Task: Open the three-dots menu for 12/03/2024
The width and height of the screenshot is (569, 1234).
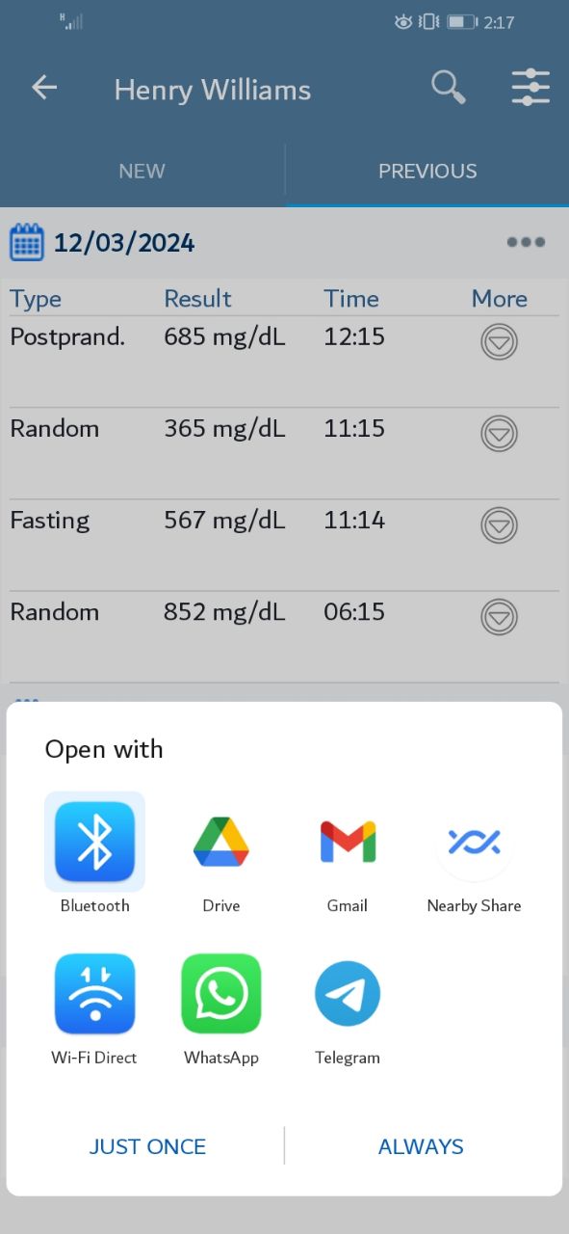Action: point(526,242)
